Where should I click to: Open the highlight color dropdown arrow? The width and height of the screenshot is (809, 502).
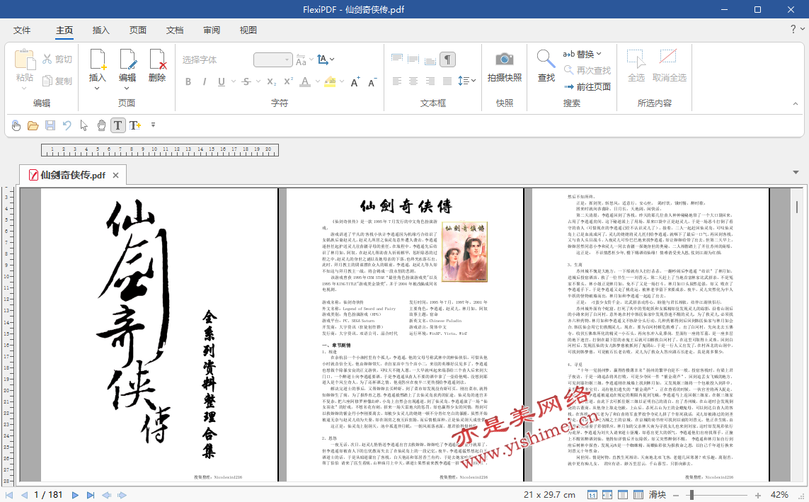coord(342,81)
